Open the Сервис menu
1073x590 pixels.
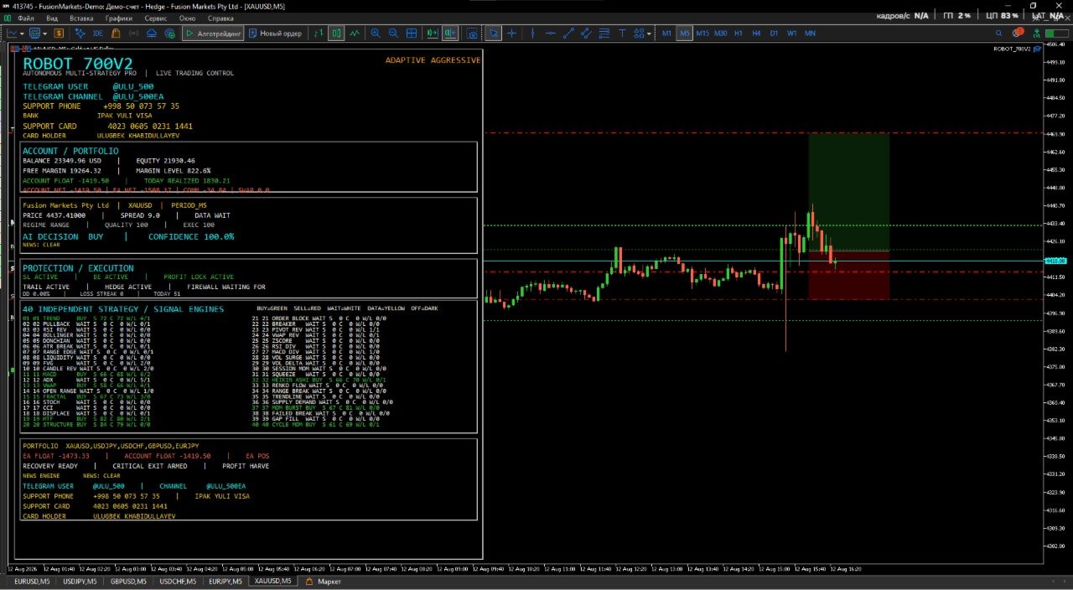pyautogui.click(x=156, y=18)
